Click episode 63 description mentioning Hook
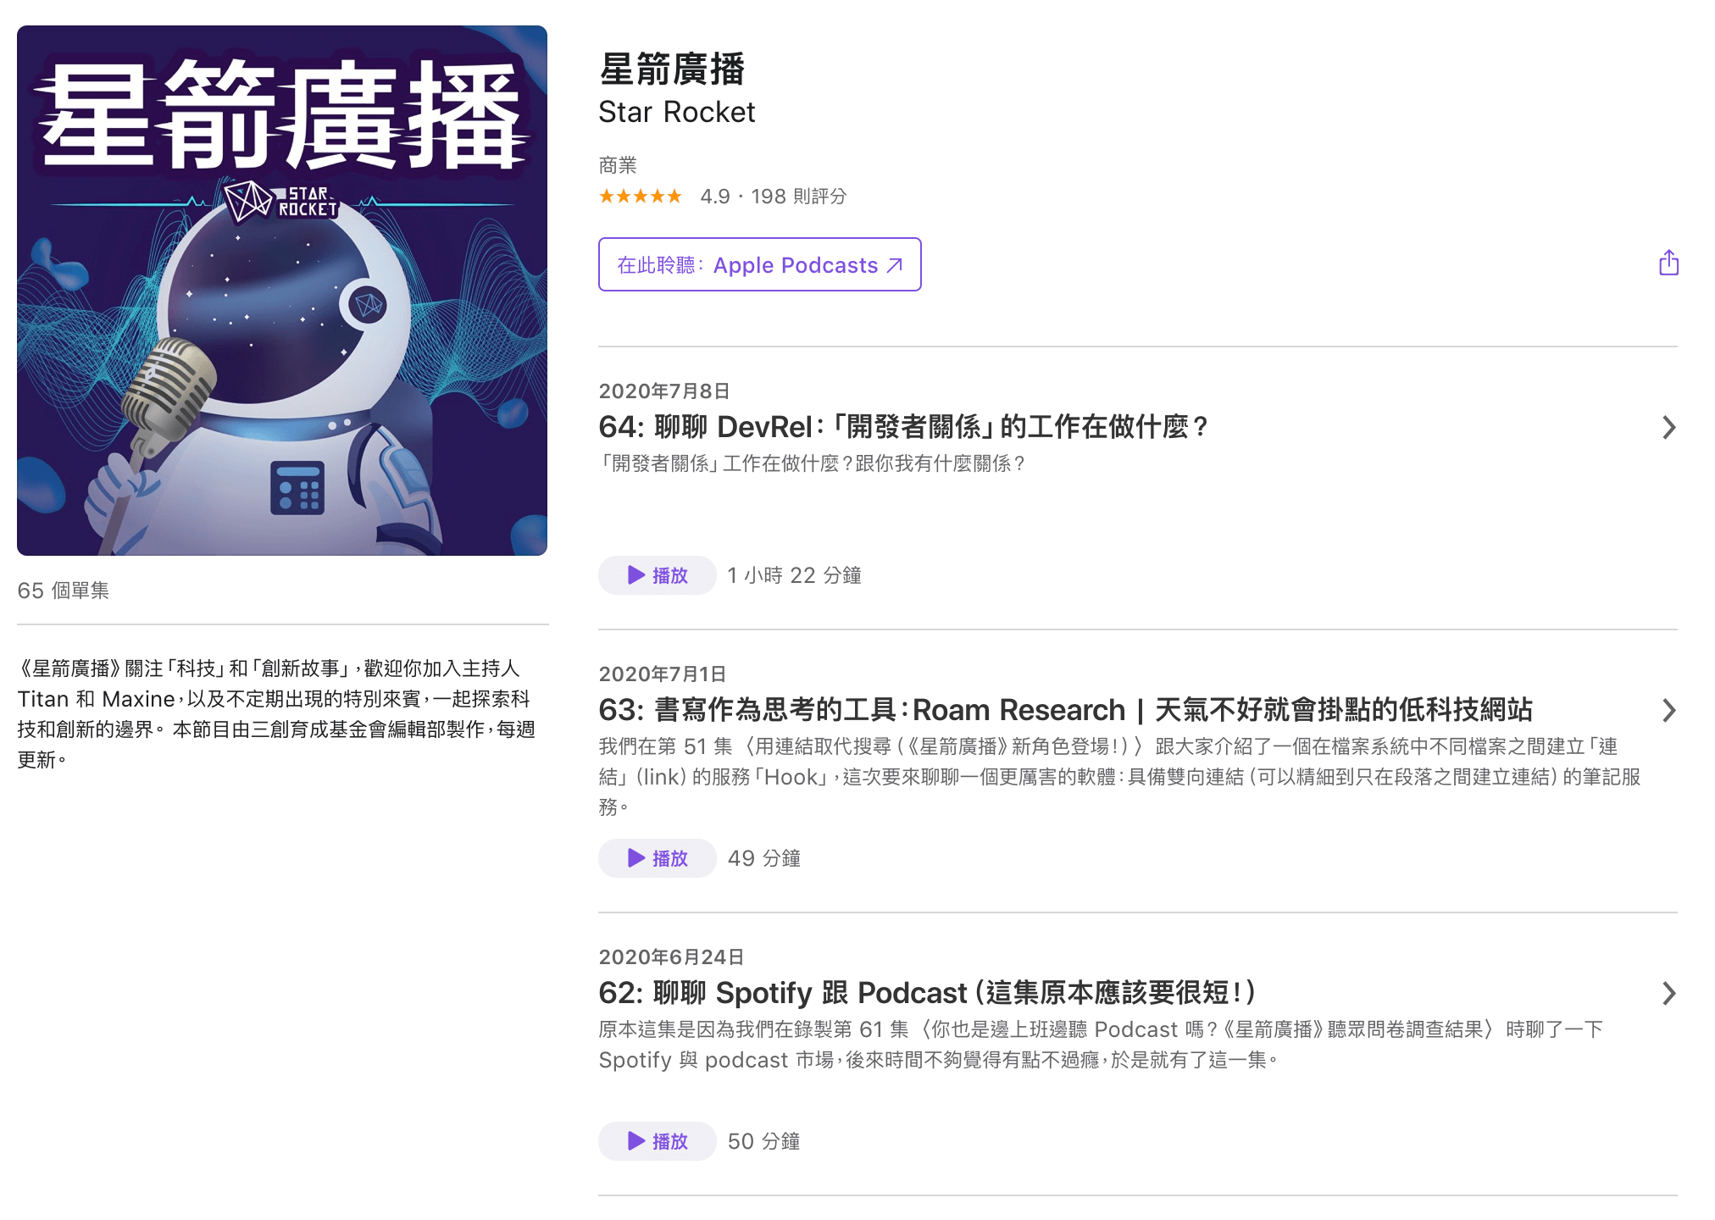Image resolution: width=1715 pixels, height=1220 pixels. [x=1120, y=776]
